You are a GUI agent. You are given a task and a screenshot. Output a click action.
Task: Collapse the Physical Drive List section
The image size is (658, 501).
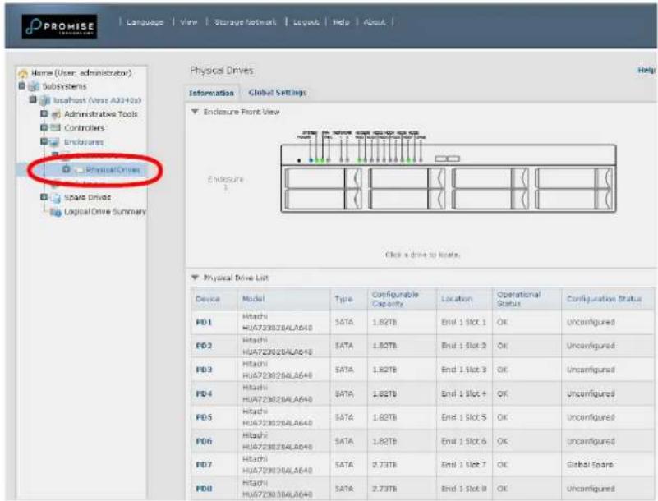[195, 278]
